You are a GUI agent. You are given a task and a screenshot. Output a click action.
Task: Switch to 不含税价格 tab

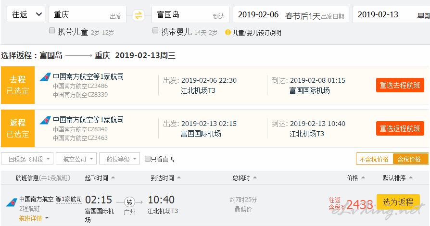click(374, 159)
